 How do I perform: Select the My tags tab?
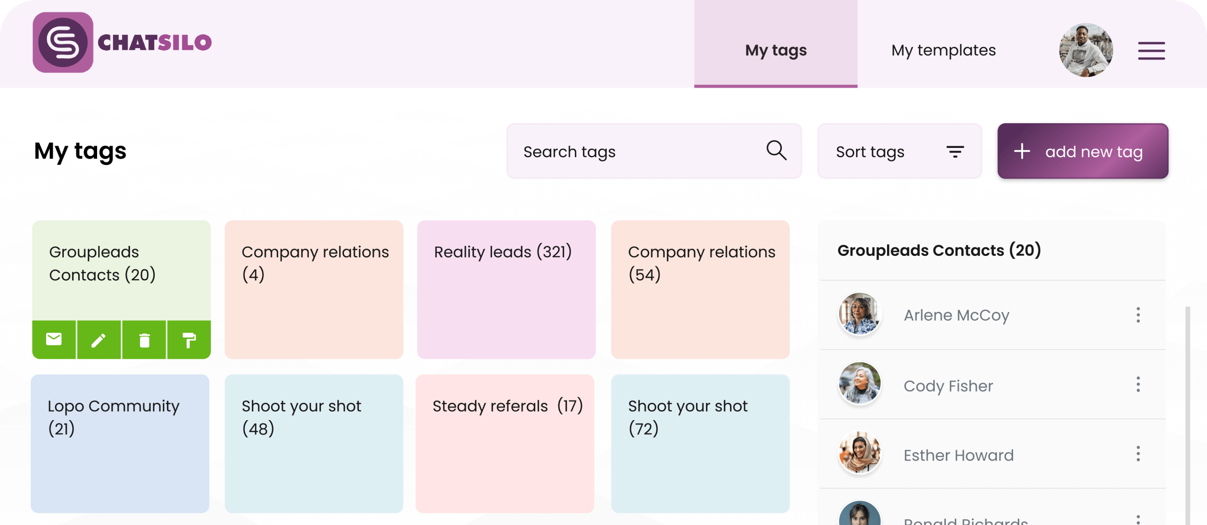tap(776, 50)
